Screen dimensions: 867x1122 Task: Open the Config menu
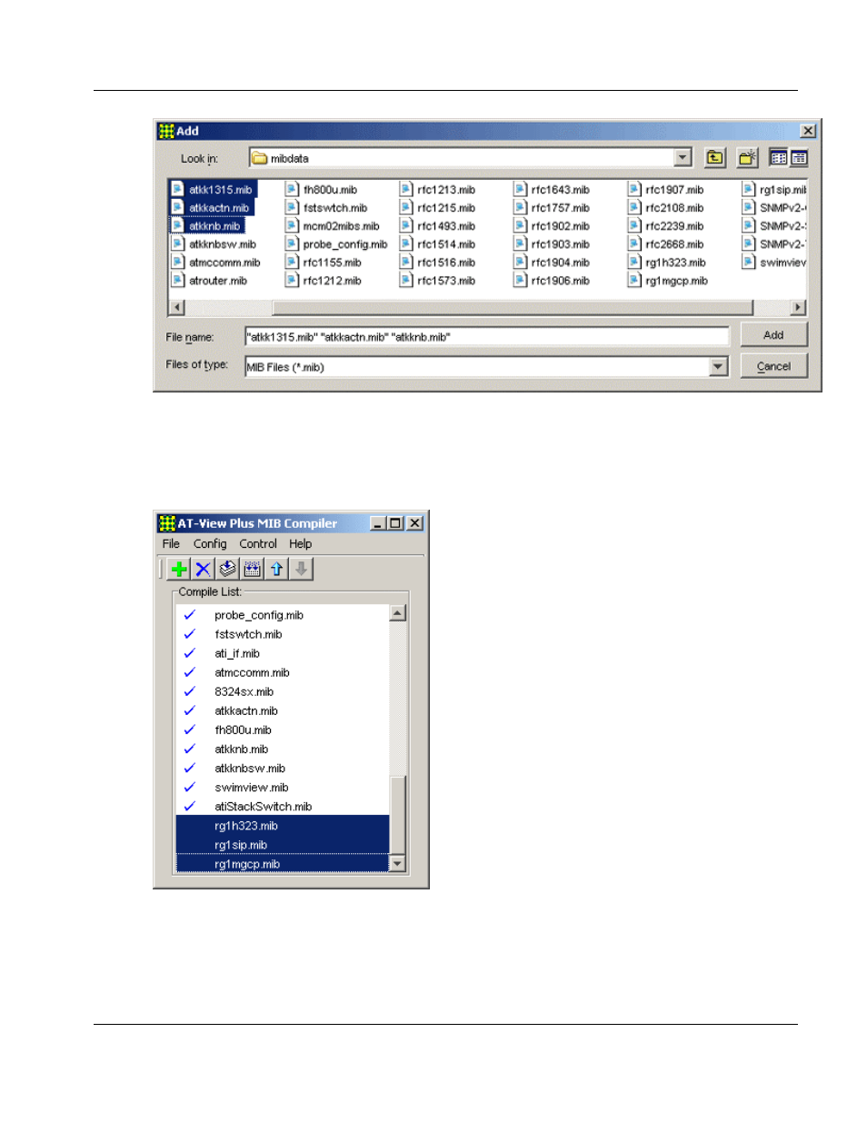point(210,543)
